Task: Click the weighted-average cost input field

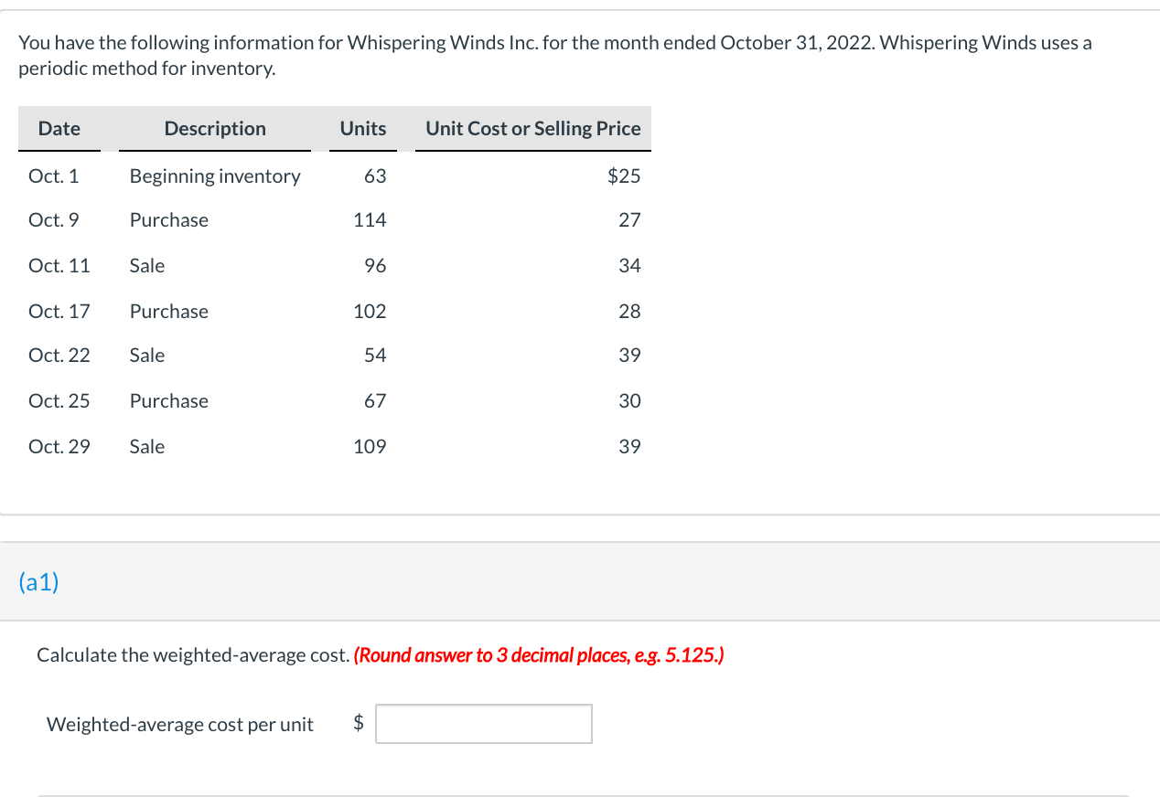Action: click(x=483, y=723)
